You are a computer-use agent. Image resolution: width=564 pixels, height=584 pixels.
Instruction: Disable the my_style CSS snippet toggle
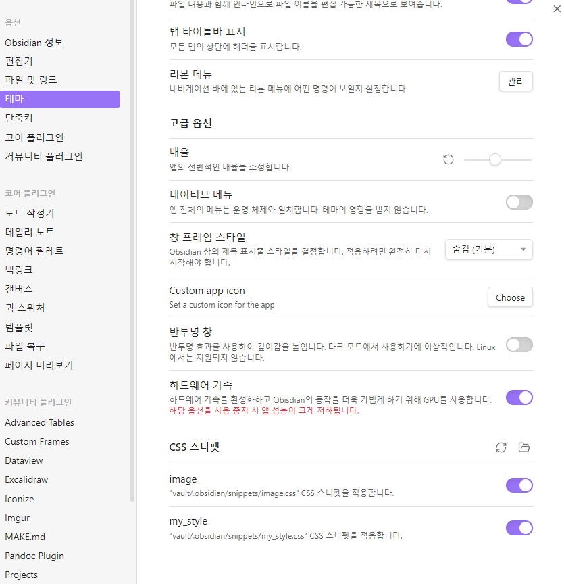click(519, 528)
